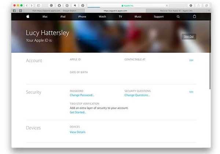
Task: Click the downloads button in Safari toolbar
Action: [191, 5]
